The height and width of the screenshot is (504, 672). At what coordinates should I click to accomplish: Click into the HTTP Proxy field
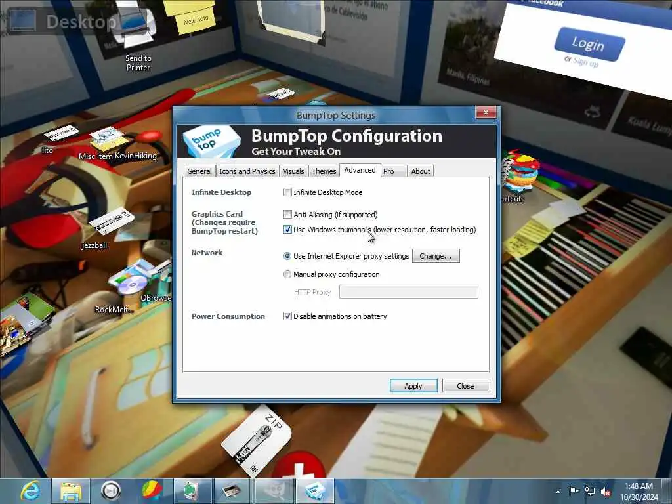[408, 292]
